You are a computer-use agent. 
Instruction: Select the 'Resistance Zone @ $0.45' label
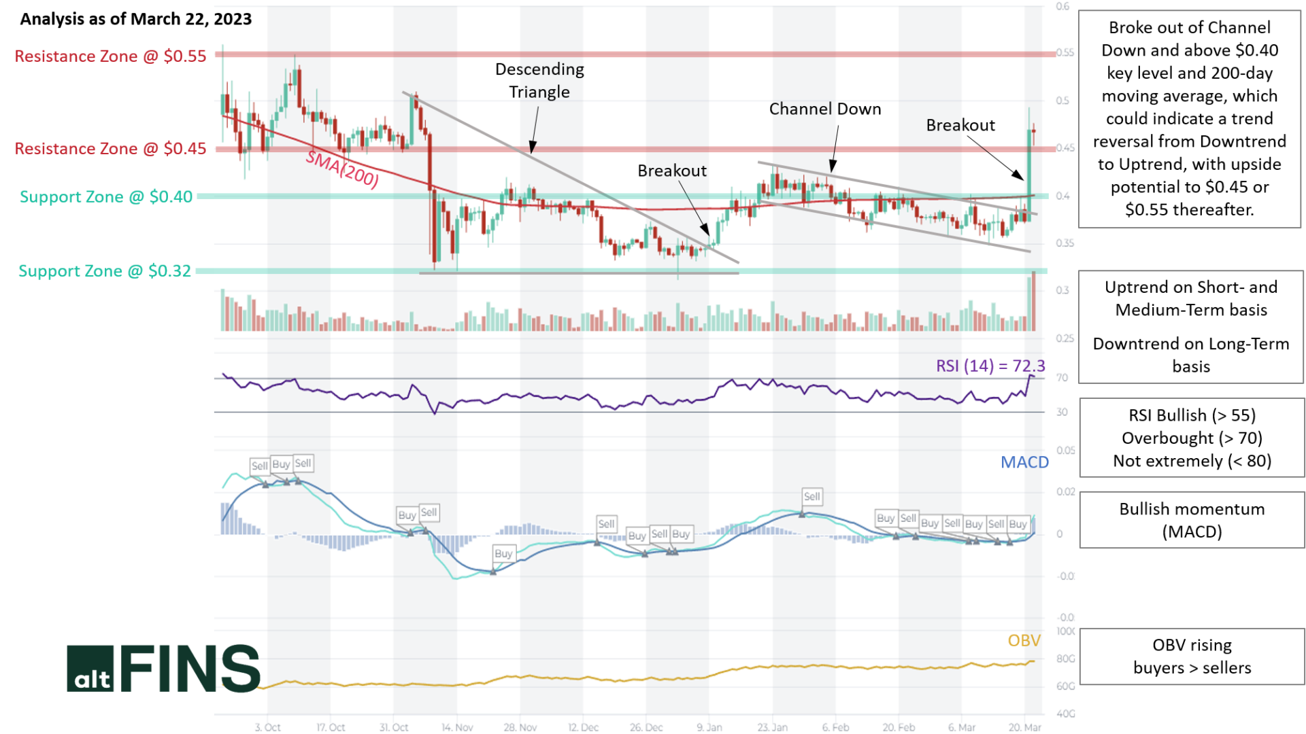(x=110, y=149)
